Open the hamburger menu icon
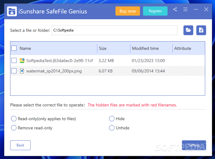 [x=185, y=9]
